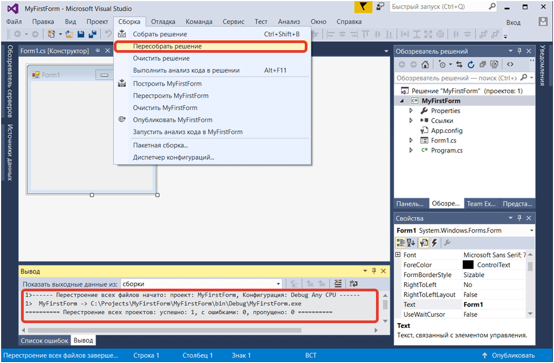The width and height of the screenshot is (554, 363).
Task: Click the Вывод horizontal scrollbar
Action: coord(165,330)
